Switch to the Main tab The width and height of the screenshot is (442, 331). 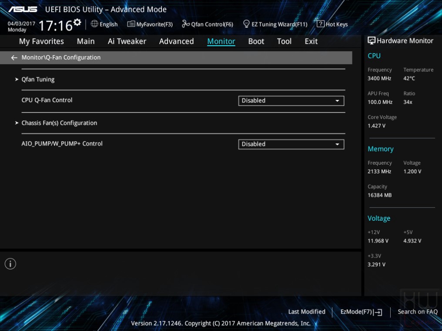86,41
